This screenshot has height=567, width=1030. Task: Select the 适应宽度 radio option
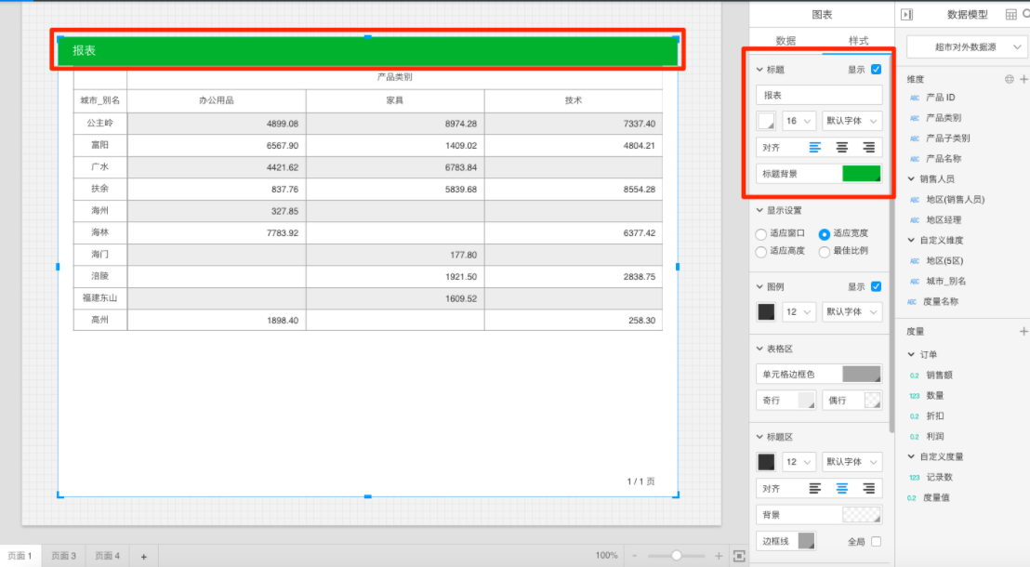click(x=824, y=234)
